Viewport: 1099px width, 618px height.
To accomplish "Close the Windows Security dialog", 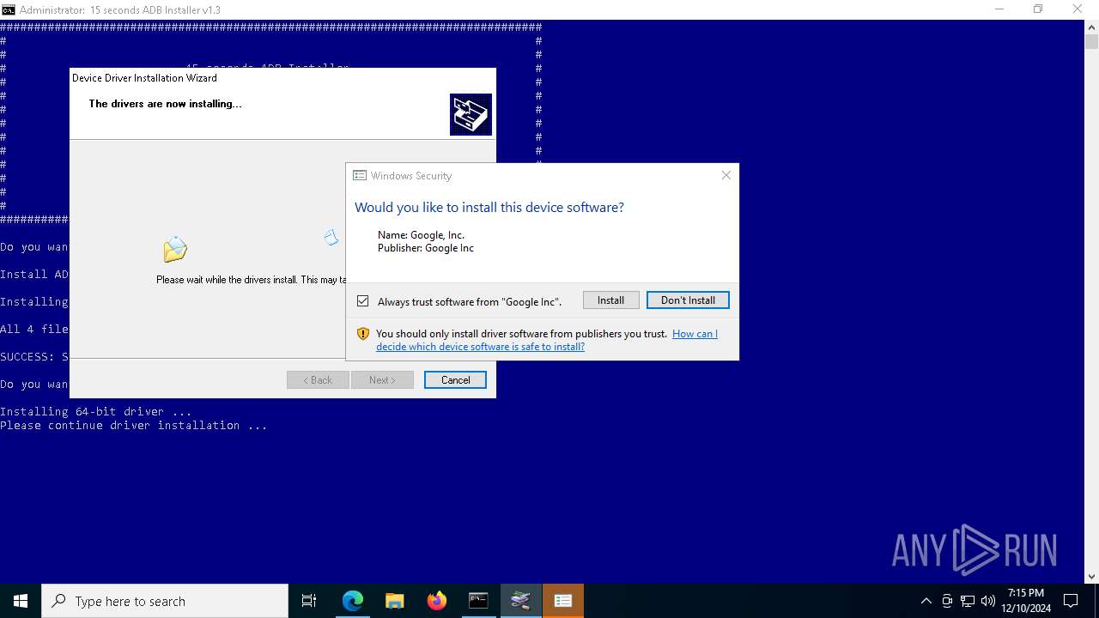I will tap(726, 175).
